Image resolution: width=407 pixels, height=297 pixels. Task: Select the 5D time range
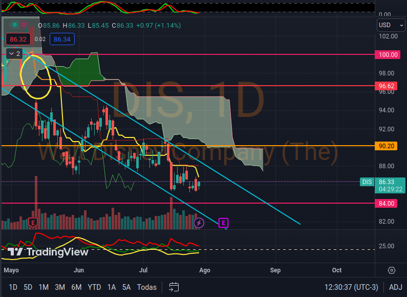pos(28,287)
